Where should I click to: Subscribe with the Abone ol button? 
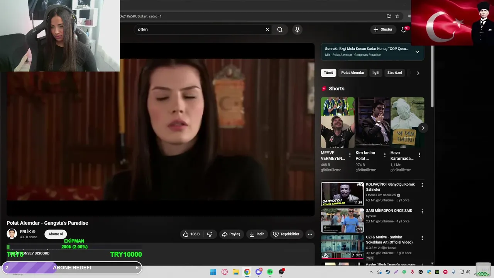pyautogui.click(x=56, y=234)
